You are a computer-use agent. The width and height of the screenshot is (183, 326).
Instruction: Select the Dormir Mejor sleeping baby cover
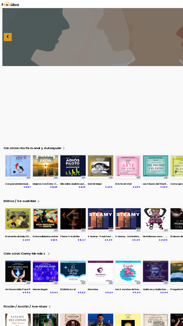pos(101,166)
